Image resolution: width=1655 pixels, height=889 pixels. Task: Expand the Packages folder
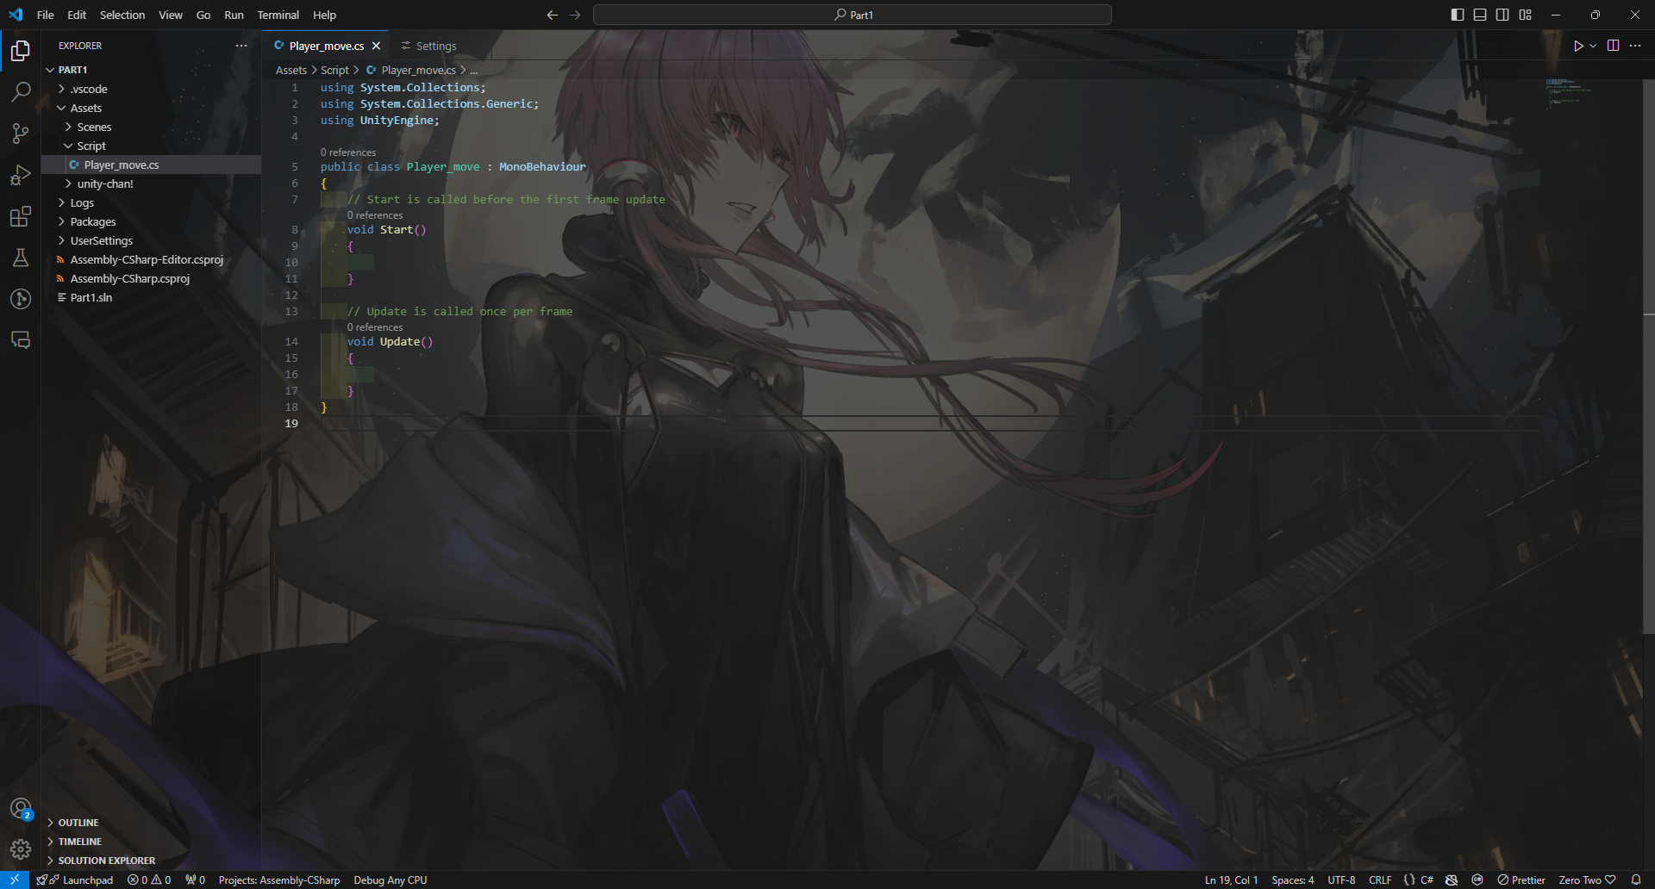(152, 221)
